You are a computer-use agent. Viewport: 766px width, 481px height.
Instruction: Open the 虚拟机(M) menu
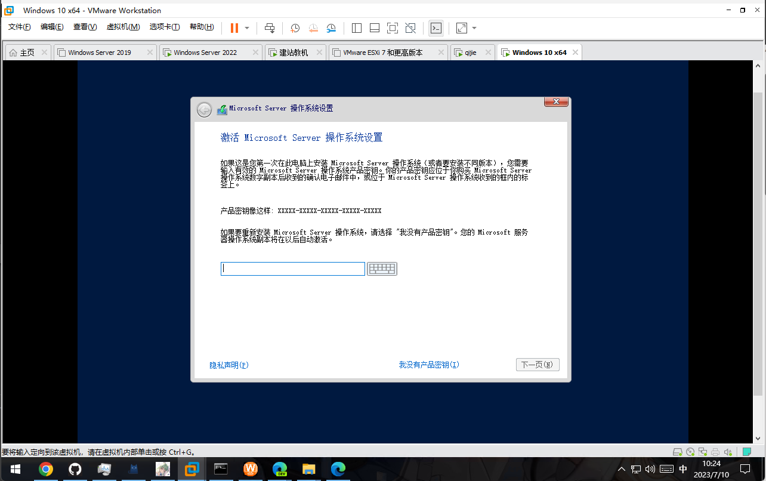[123, 27]
